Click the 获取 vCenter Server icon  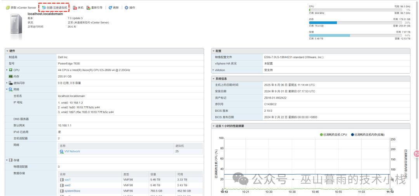click(8, 8)
